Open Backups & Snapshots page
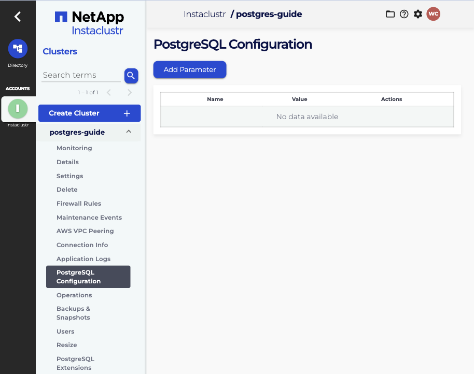This screenshot has height=374, width=474. (x=73, y=313)
